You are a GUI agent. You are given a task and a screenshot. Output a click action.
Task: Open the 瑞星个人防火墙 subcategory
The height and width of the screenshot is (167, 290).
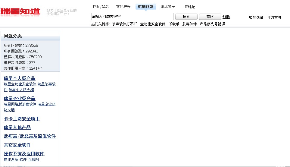click(21, 90)
